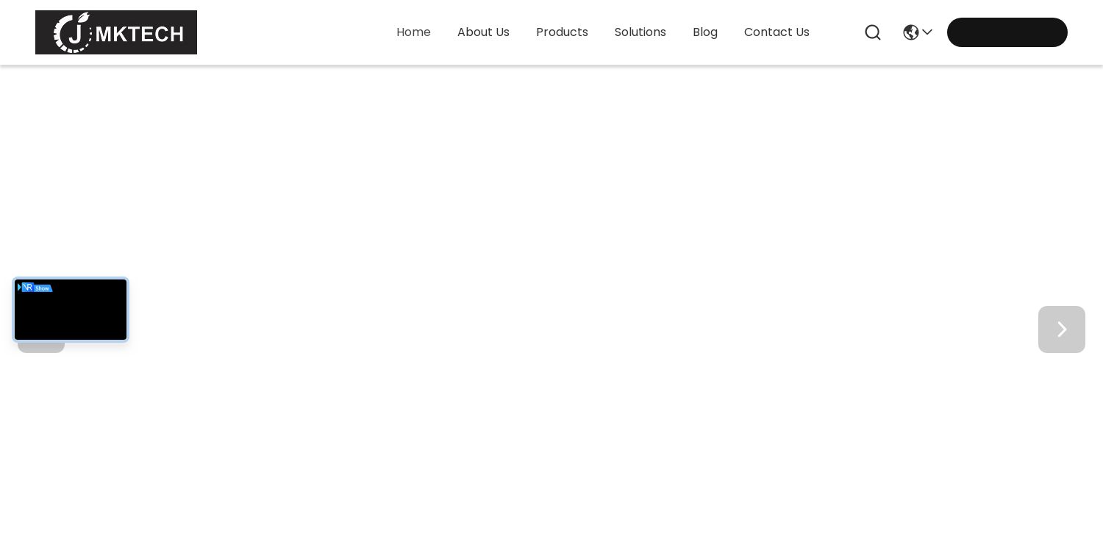Switch to the About Us nav item
The height and width of the screenshot is (556, 1103).
(483, 32)
